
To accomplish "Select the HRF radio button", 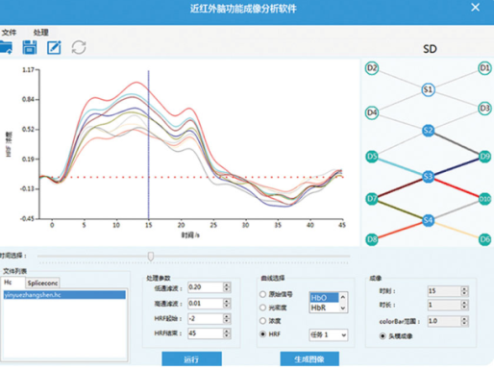I will tap(263, 334).
